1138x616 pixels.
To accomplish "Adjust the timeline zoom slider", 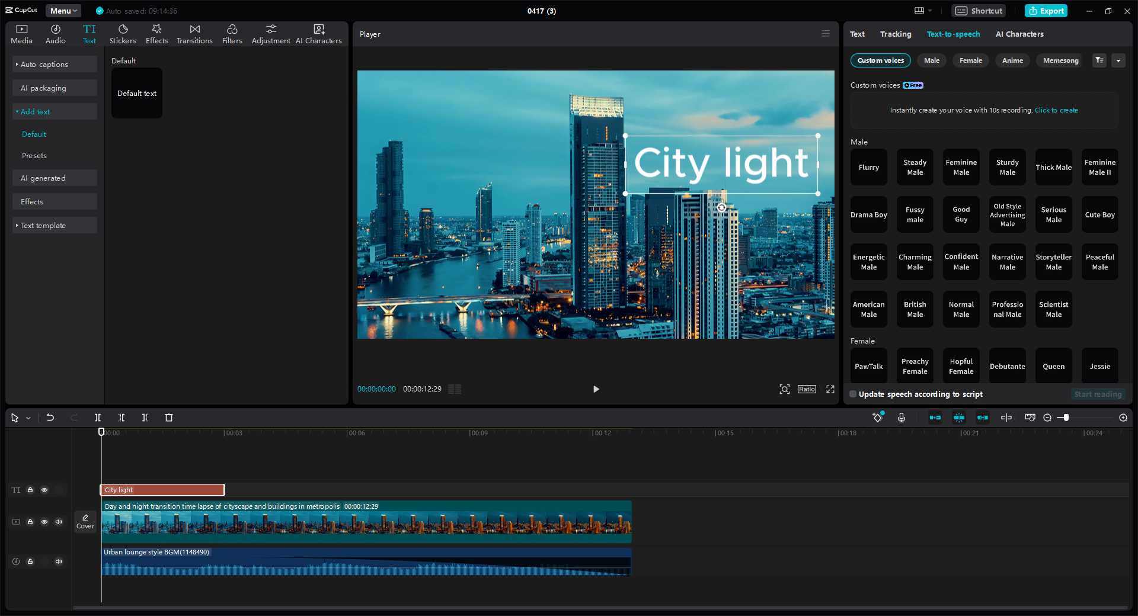I will pos(1066,418).
